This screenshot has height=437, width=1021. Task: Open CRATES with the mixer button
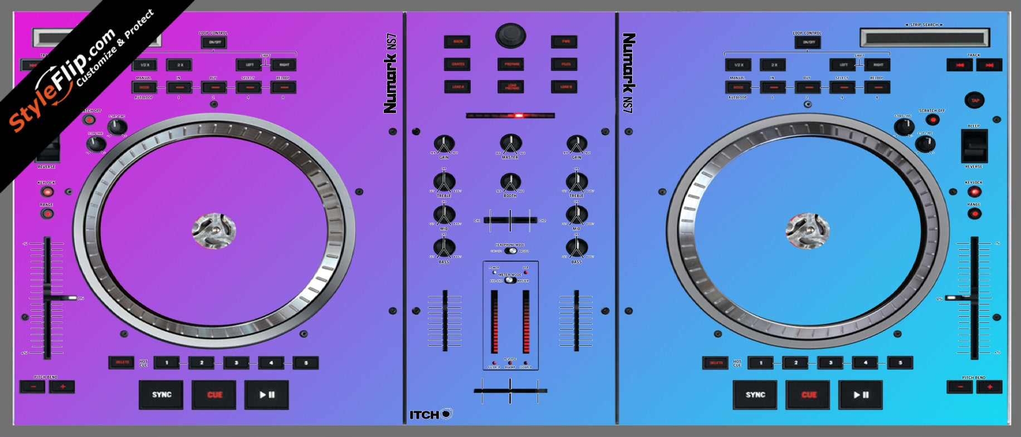[458, 65]
